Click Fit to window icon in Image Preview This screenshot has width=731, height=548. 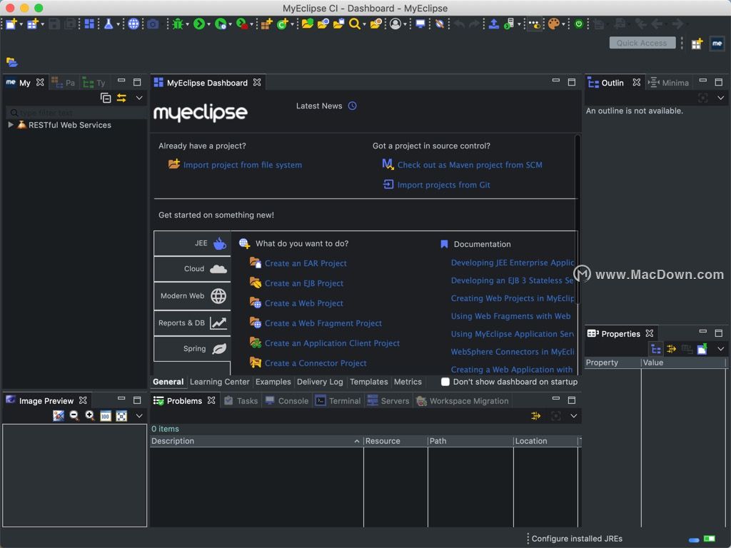121,416
